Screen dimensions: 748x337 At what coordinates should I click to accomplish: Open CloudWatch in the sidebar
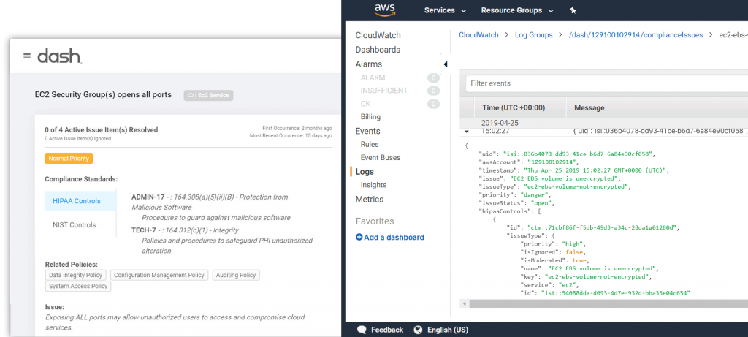(x=378, y=35)
